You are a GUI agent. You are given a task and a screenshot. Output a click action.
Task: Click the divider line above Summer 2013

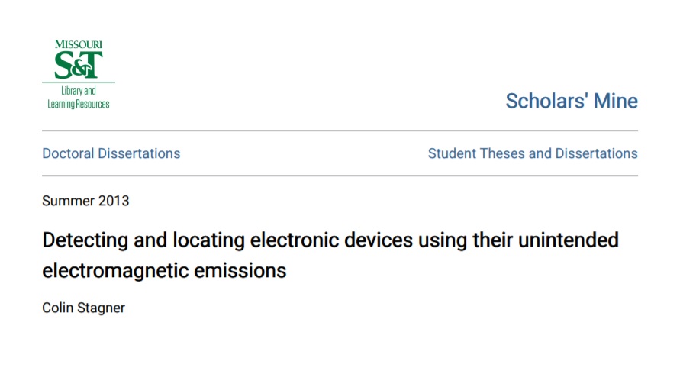[340, 176]
